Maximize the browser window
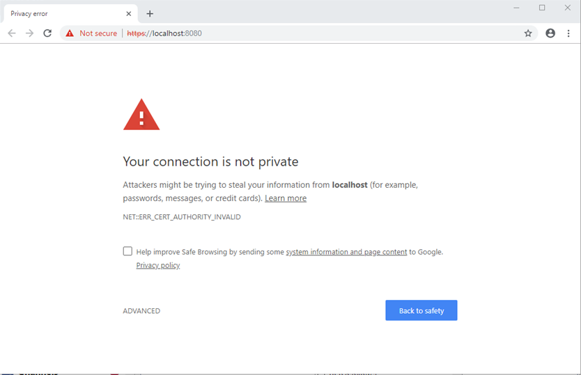Image resolution: width=581 pixels, height=375 pixels. [542, 8]
